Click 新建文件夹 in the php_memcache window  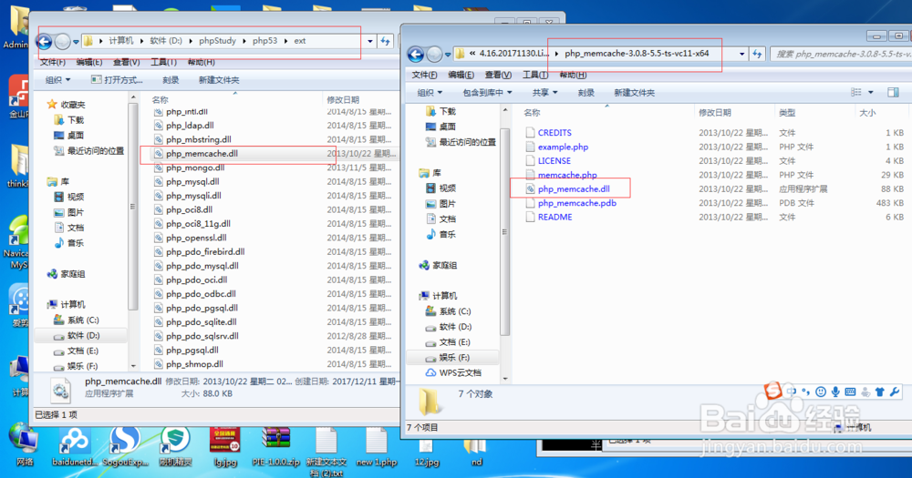(x=634, y=92)
